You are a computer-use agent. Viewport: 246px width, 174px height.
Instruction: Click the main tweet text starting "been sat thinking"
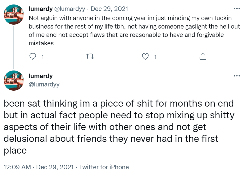click(117, 127)
